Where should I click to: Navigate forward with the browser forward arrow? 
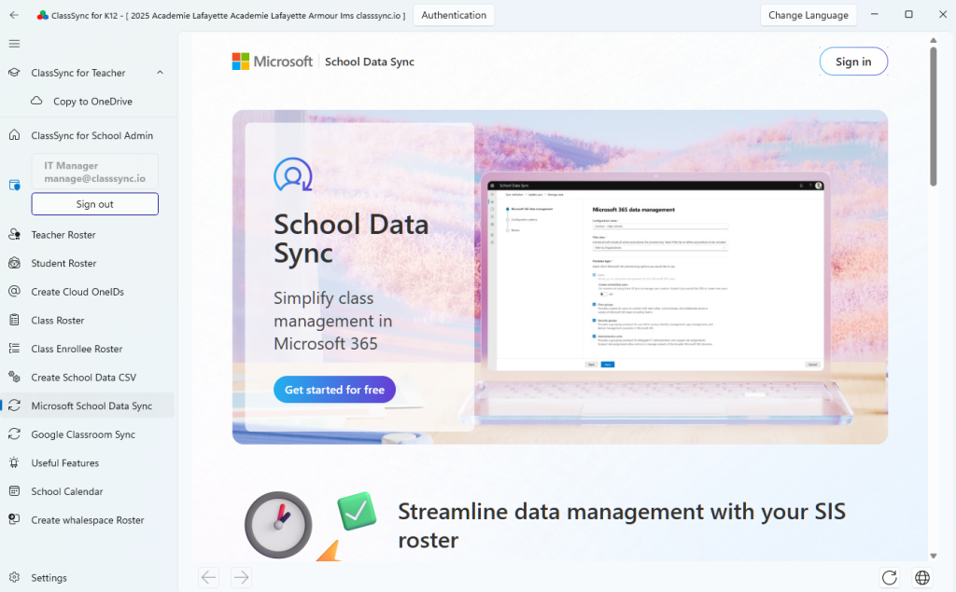(242, 577)
